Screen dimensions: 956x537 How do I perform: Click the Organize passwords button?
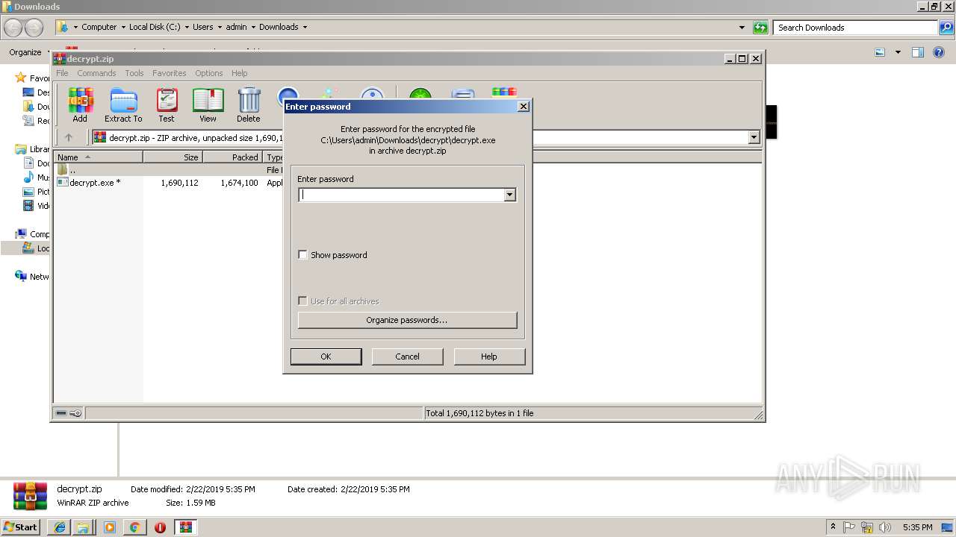pos(407,320)
